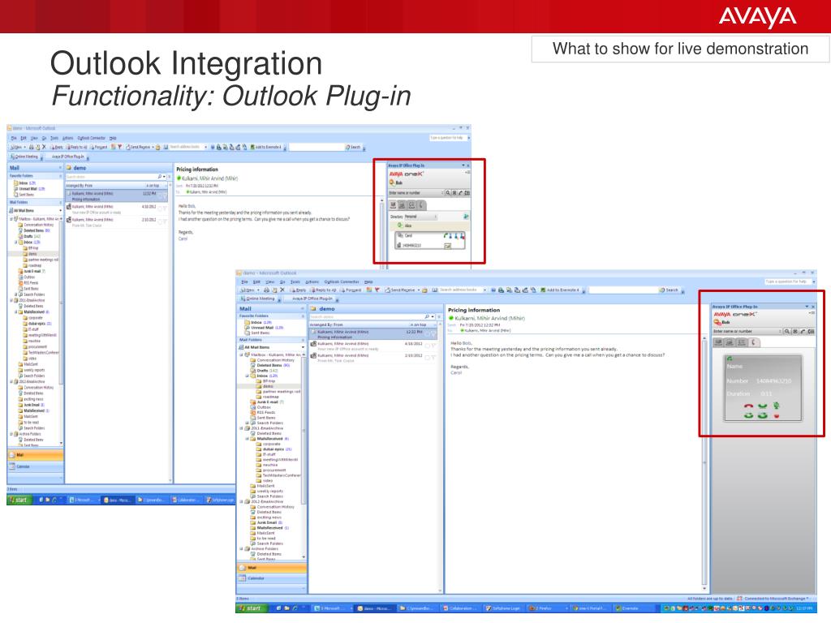Image resolution: width=831 pixels, height=623 pixels.
Task: Click Forward in the back Outlook window toolbar
Action: (x=98, y=148)
